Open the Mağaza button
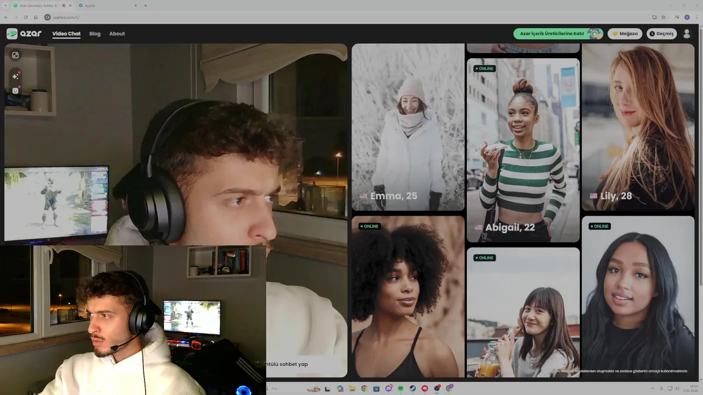The width and height of the screenshot is (703, 395). pos(625,33)
